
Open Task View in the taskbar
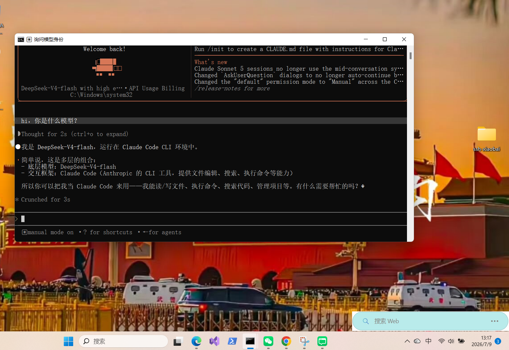coord(178,341)
